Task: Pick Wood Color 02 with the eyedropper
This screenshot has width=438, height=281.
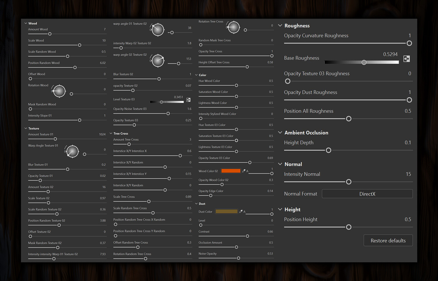Action: [244, 171]
